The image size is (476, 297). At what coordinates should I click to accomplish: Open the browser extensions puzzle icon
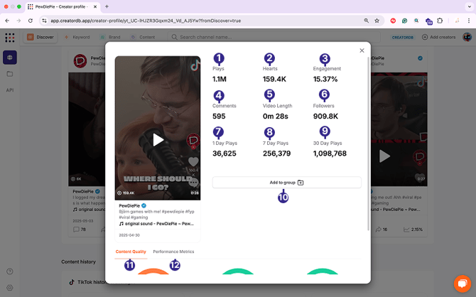click(x=440, y=21)
